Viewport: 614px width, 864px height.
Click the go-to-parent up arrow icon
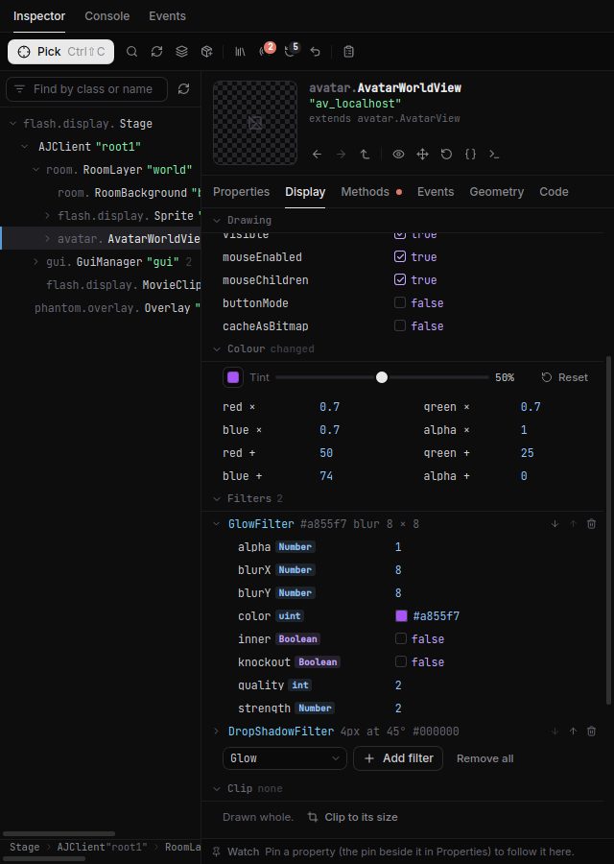(366, 155)
